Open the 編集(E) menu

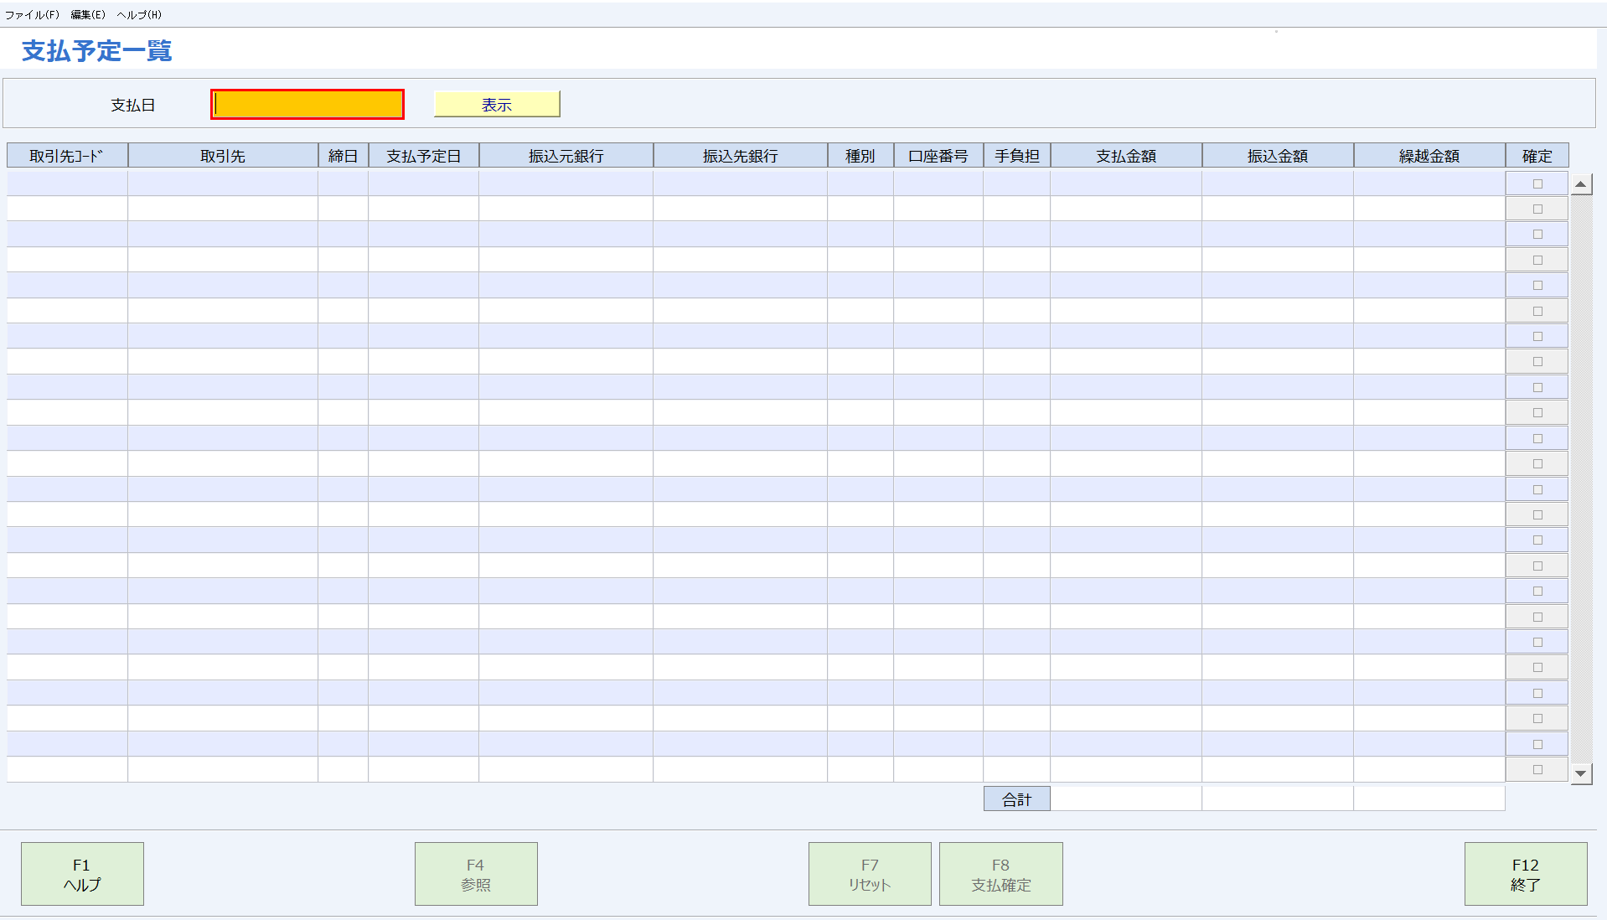coord(87,13)
